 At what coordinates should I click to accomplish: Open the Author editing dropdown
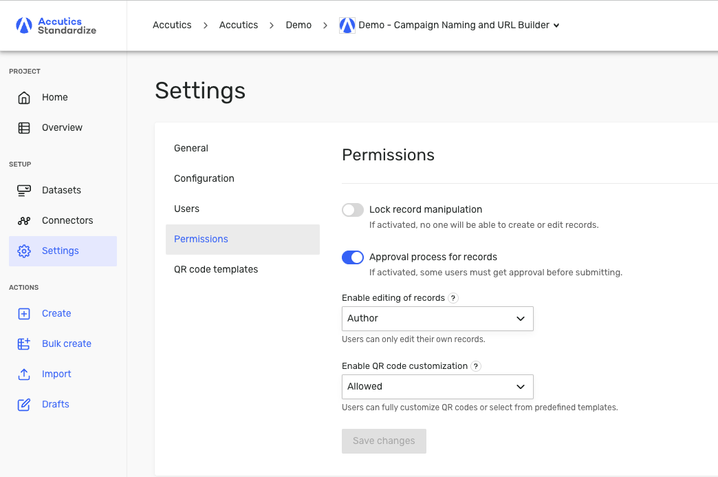[437, 319]
